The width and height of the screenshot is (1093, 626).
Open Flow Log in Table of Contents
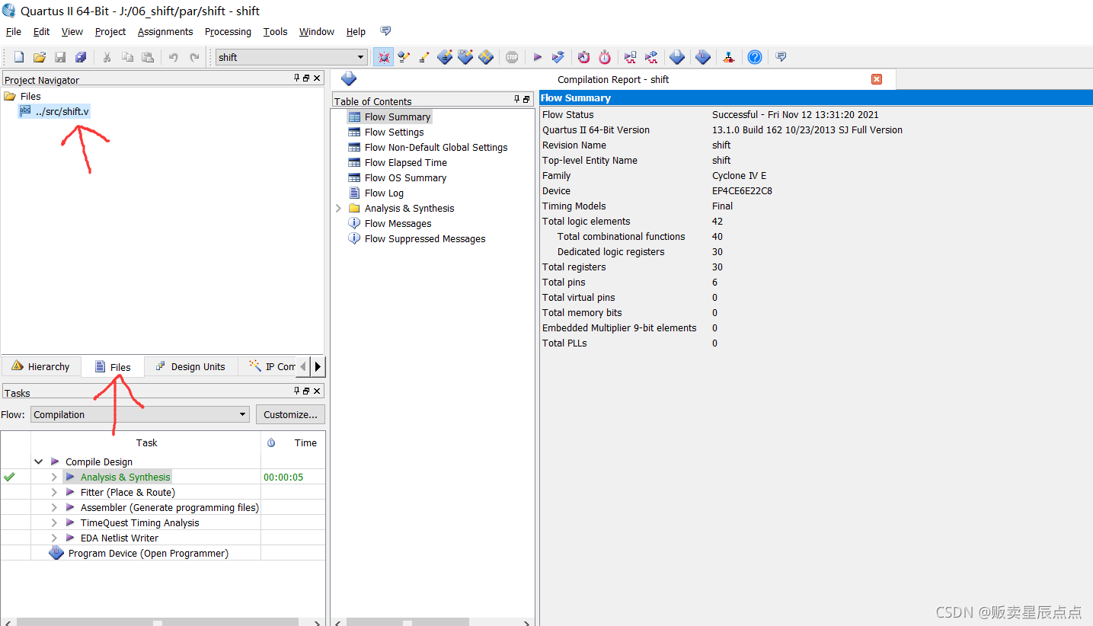coord(384,193)
